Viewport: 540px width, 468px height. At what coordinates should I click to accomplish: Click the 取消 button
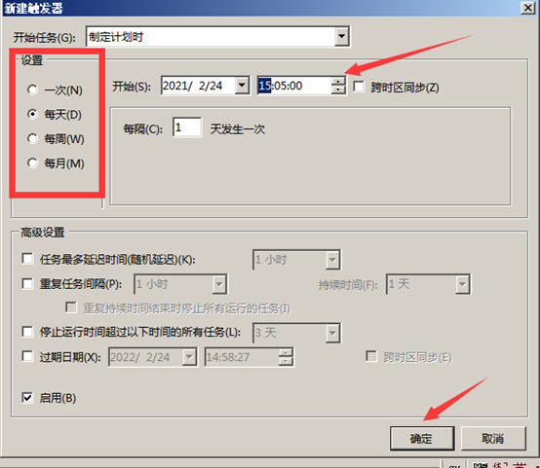click(x=493, y=438)
